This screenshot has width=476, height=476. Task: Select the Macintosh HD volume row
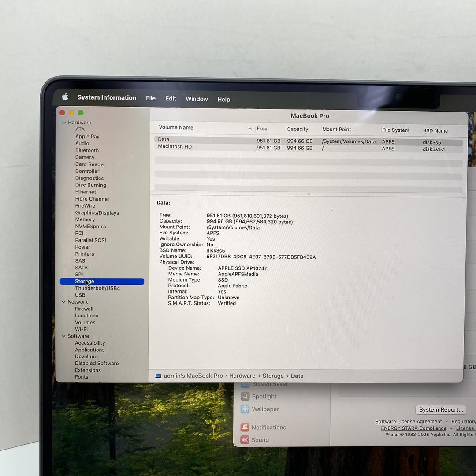point(175,147)
